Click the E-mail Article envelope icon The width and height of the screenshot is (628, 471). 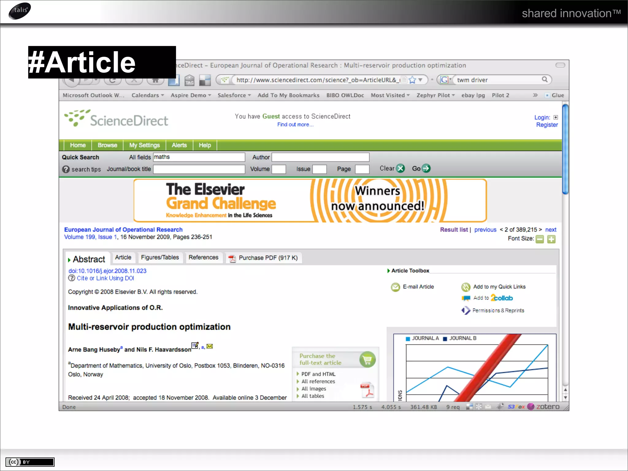(x=395, y=287)
